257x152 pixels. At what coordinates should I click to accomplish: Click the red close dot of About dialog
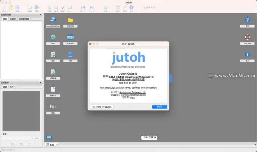pos(90,44)
